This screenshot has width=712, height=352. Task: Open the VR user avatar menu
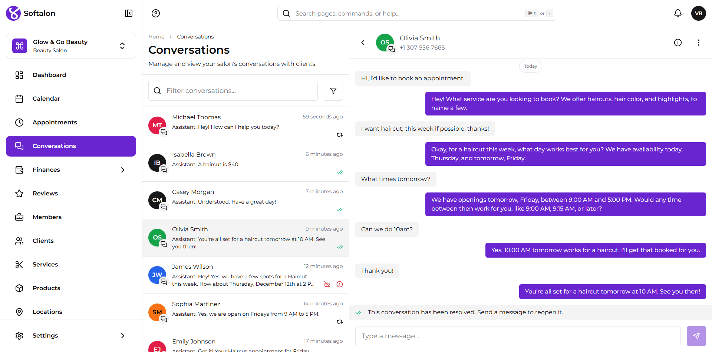(x=699, y=13)
